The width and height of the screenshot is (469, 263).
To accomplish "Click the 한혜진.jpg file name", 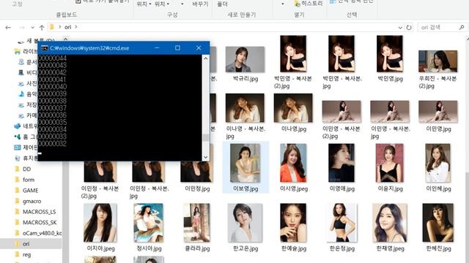I will click(438, 248).
